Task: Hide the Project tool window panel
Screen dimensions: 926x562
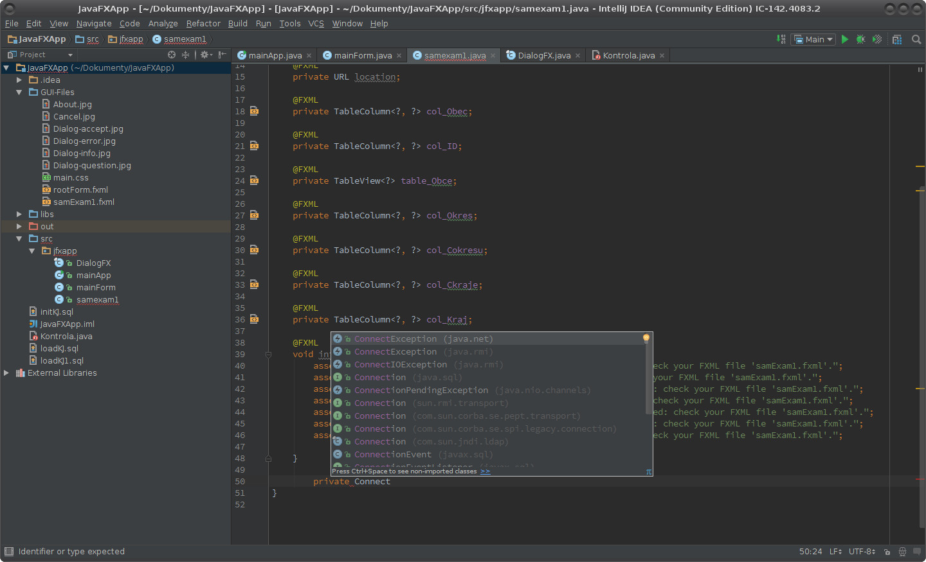Action: [222, 55]
